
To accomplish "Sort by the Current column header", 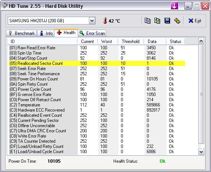I will pyautogui.click(x=87, y=42).
